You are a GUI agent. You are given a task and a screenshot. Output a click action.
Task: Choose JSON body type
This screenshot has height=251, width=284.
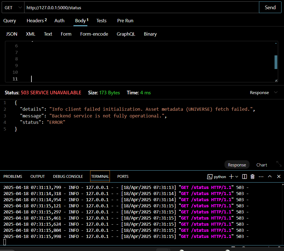[x=12, y=34]
